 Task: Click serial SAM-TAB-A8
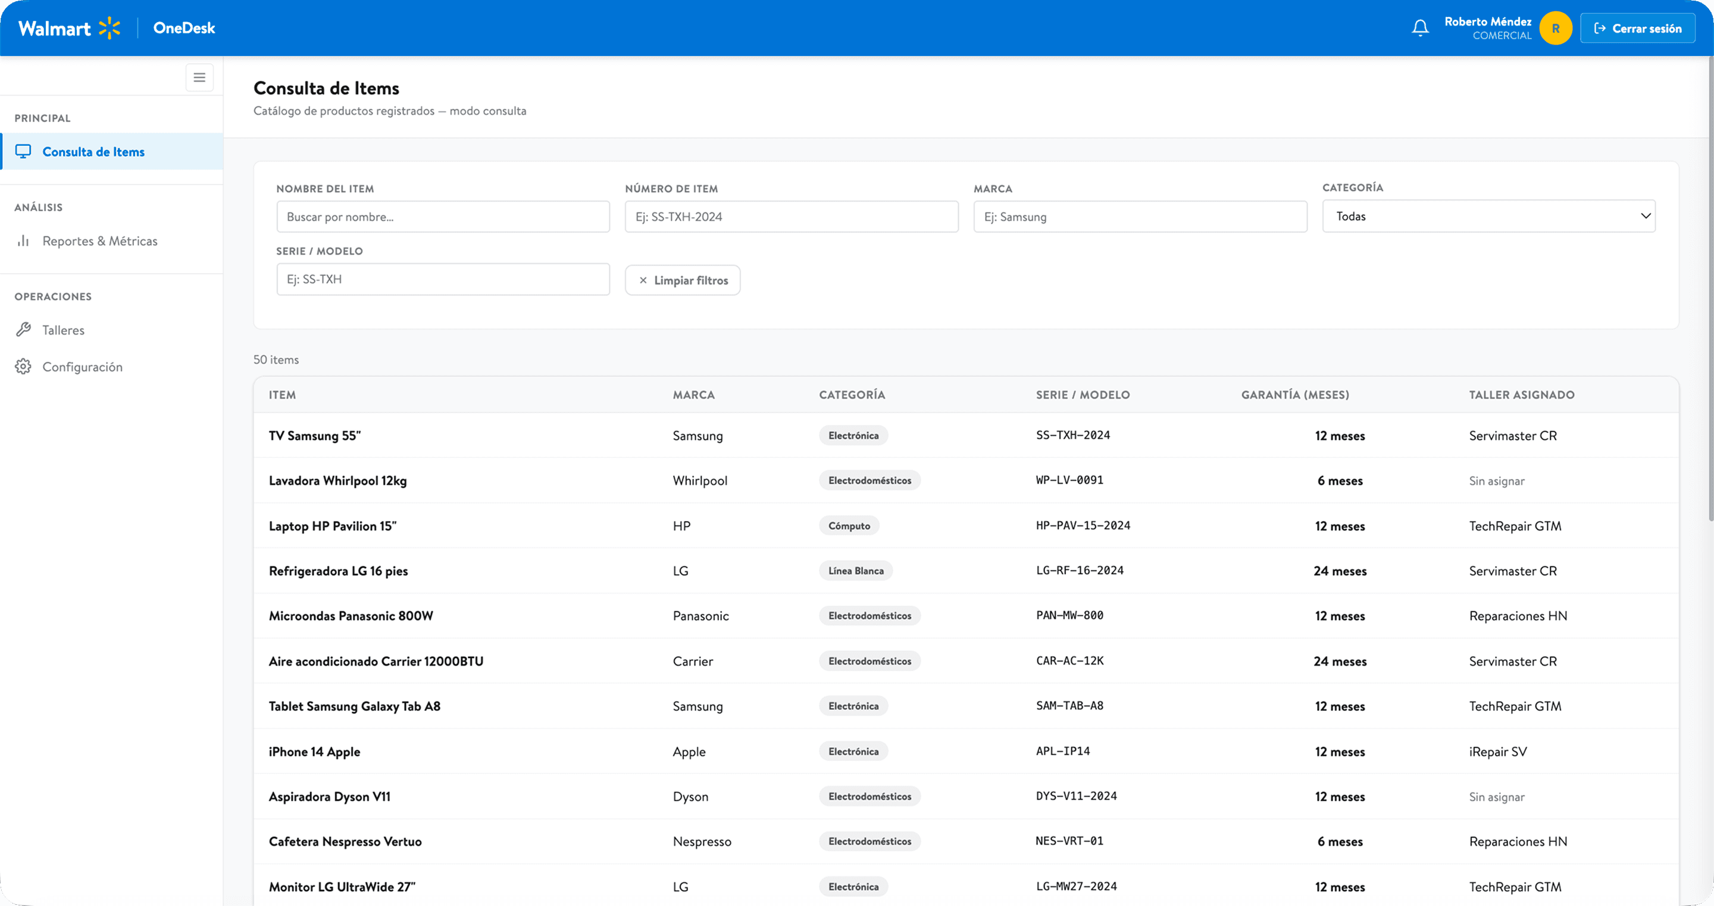pos(1069,706)
